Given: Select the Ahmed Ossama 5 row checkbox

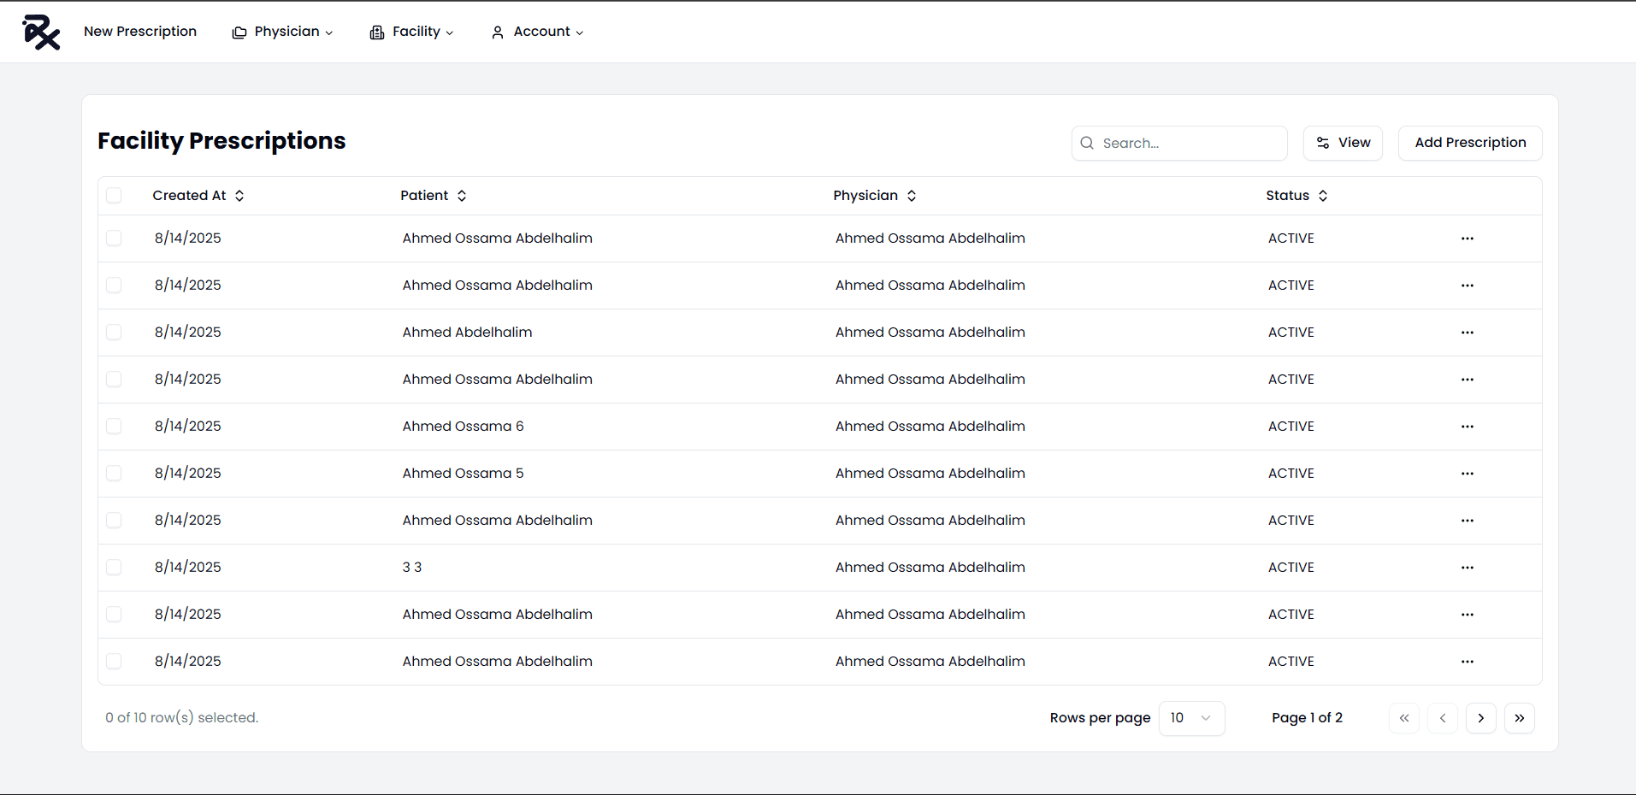Looking at the screenshot, I should [x=114, y=474].
